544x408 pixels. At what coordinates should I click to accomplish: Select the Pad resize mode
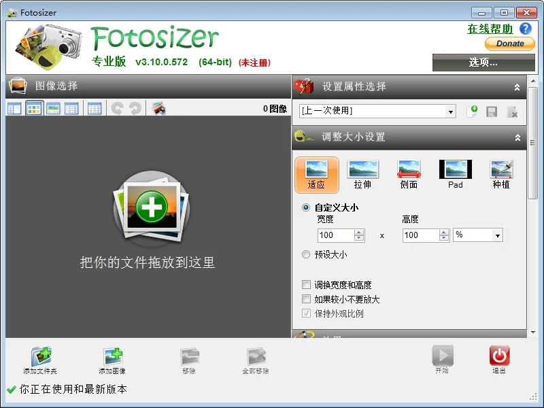pyautogui.click(x=455, y=175)
